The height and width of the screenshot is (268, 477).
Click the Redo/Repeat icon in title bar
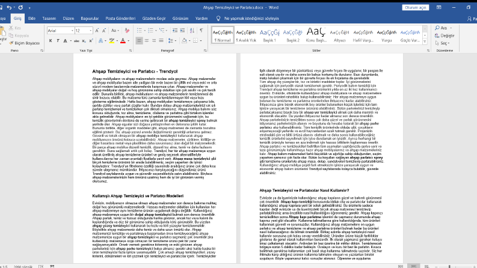pyautogui.click(x=20, y=7)
